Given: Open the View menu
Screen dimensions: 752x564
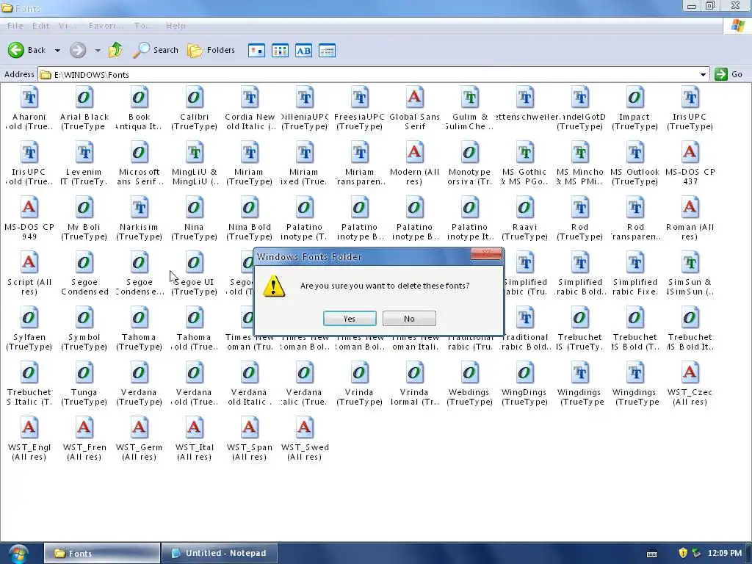Looking at the screenshot, I should pyautogui.click(x=67, y=26).
